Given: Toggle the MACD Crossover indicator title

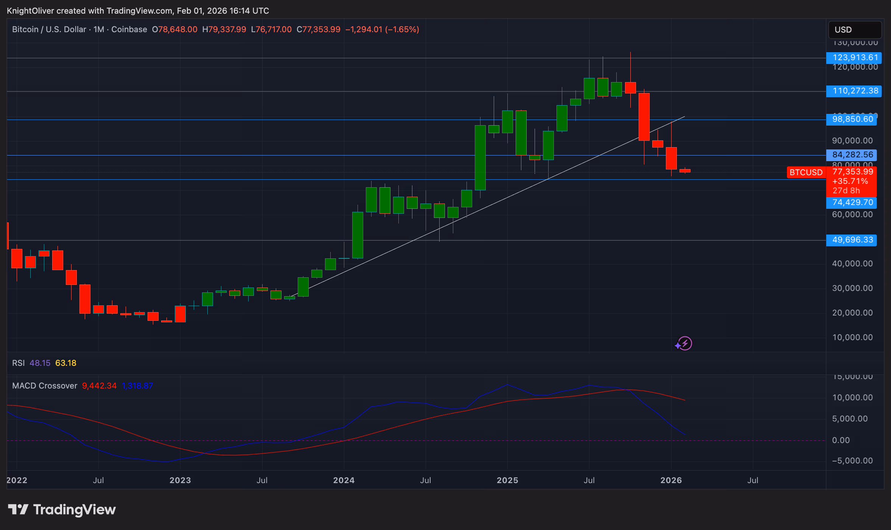Looking at the screenshot, I should (44, 385).
